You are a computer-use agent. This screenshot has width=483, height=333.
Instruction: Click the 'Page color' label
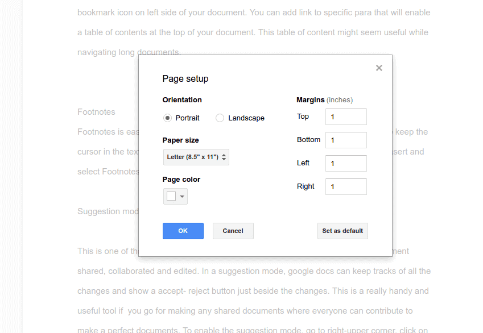181,180
